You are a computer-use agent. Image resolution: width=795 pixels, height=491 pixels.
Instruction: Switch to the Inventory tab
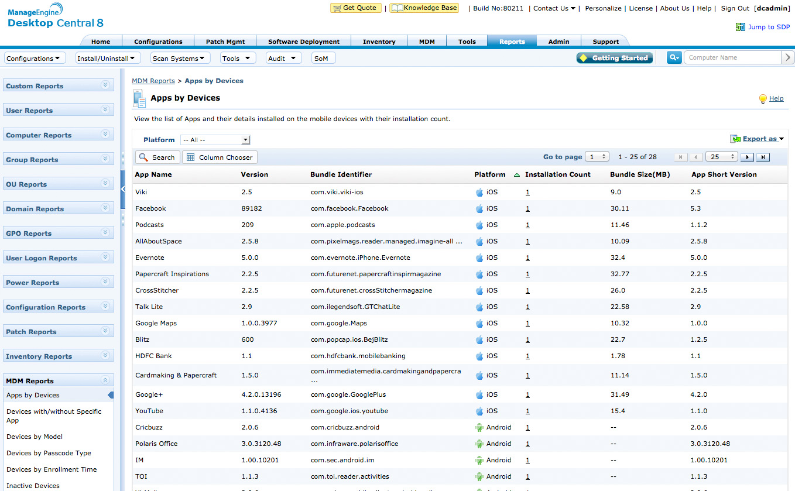point(379,42)
